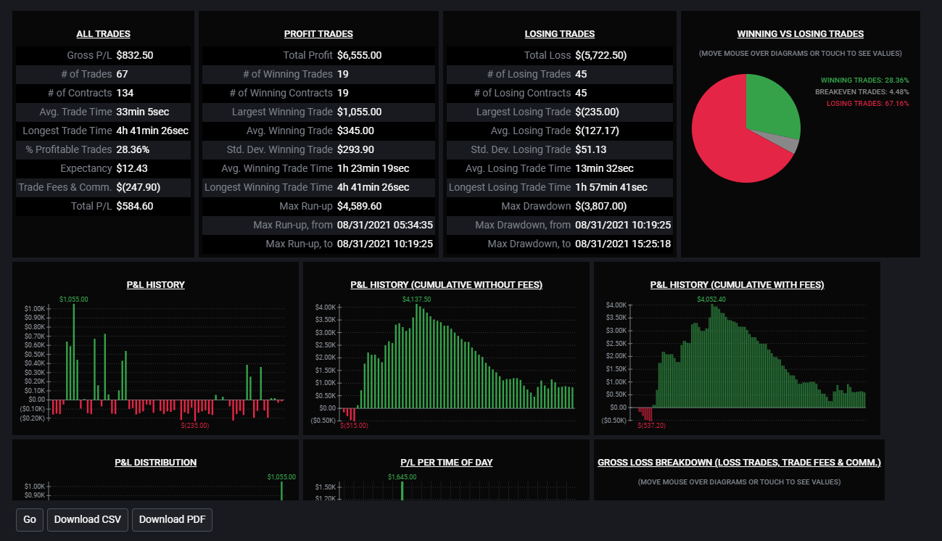Click the 'ALL TRADES' panel heading

pyautogui.click(x=104, y=34)
